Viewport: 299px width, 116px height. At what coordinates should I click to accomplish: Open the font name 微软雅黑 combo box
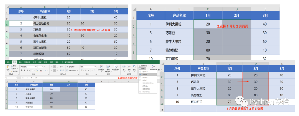[29, 67]
